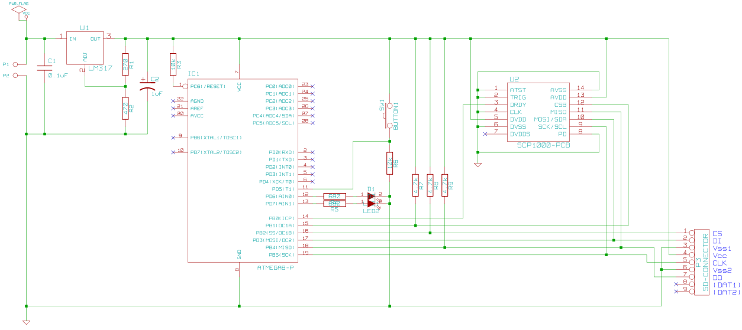Click the ground symbol below U2

tap(478, 165)
